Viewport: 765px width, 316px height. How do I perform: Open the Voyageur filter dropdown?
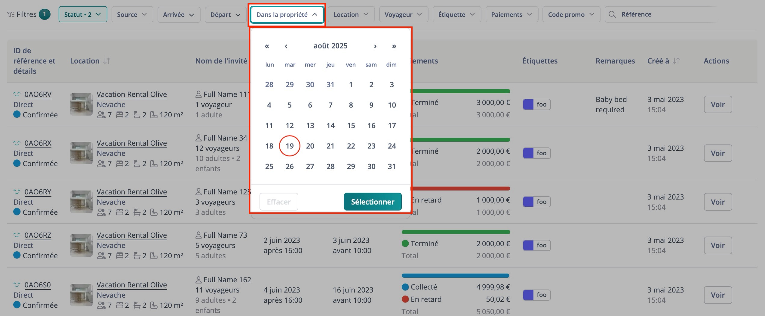[x=404, y=14]
